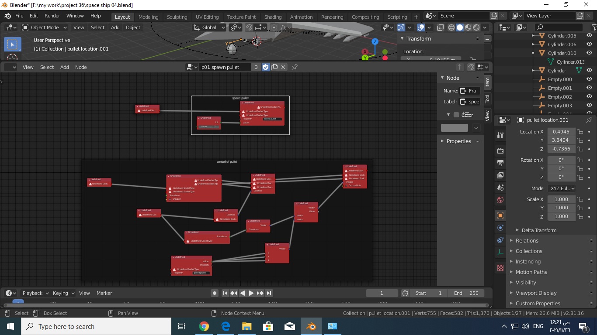Open the File menu

(x=19, y=16)
